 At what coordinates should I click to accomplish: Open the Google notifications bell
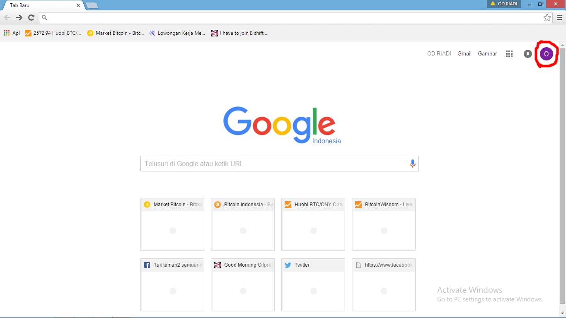(528, 54)
